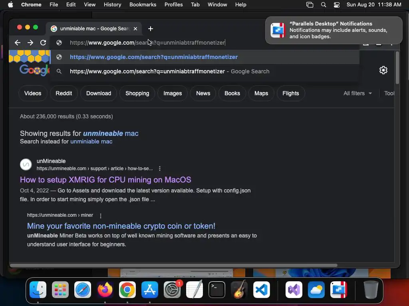Reload the page with the refresh icon

point(43,43)
